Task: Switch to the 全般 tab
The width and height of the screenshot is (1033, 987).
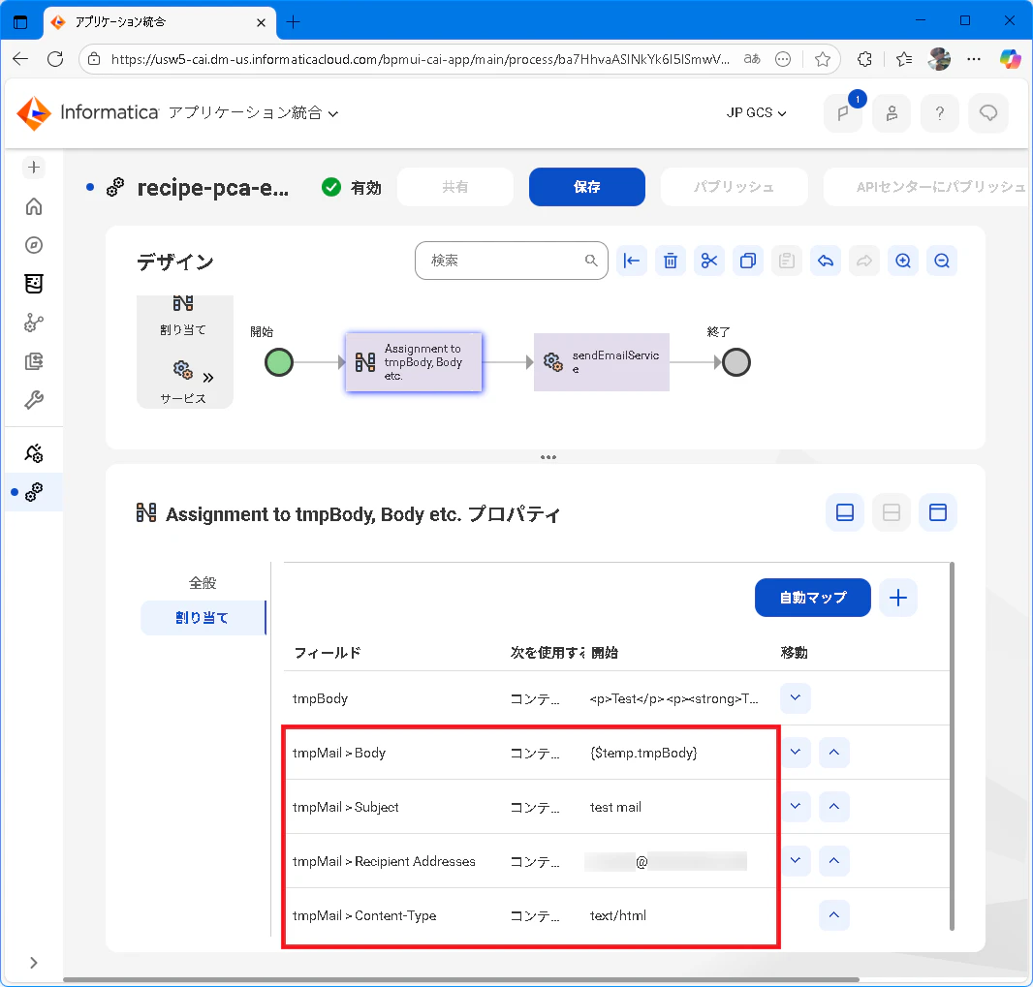Action: 203,583
